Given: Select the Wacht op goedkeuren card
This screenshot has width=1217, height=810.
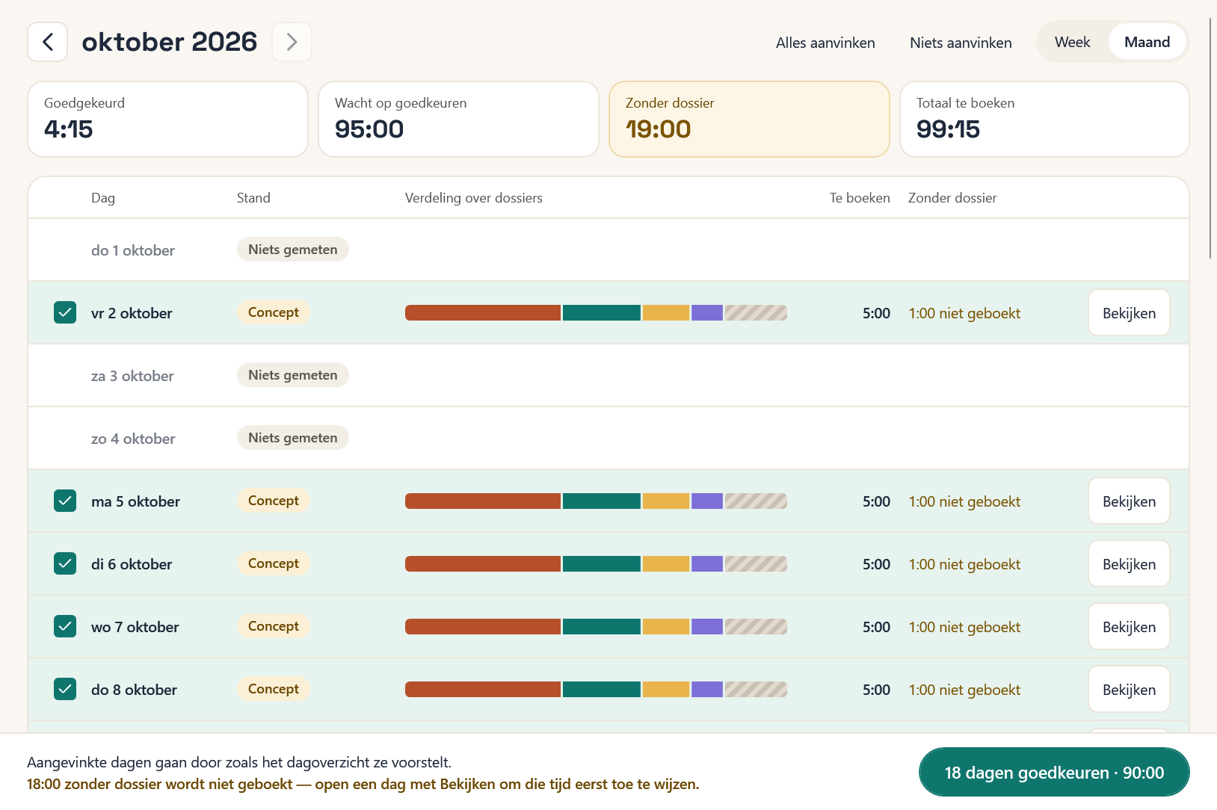Looking at the screenshot, I should 458,120.
